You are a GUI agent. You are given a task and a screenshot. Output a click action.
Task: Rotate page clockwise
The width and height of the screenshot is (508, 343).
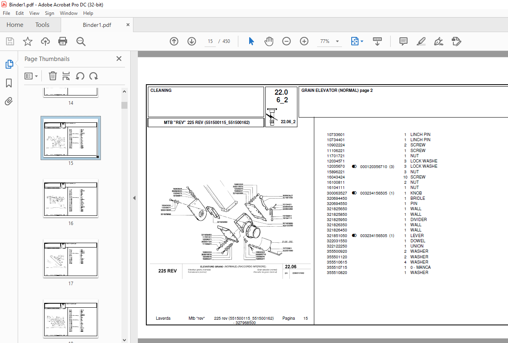click(x=94, y=76)
